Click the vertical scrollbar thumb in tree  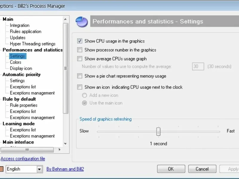[x=66, y=68]
